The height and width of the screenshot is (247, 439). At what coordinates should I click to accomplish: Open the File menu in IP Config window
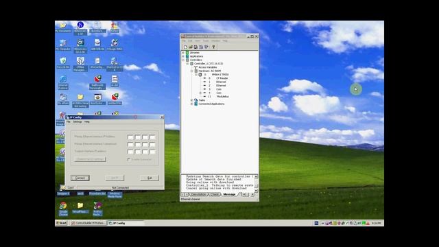(x=69, y=122)
